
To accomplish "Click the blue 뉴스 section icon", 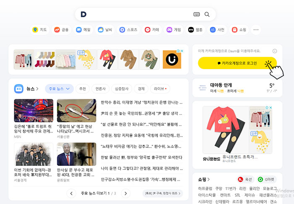I will coord(19,89).
